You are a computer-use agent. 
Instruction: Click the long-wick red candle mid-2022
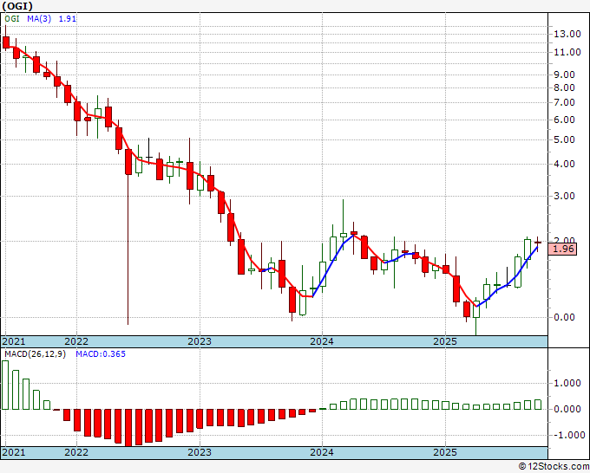pos(128,161)
